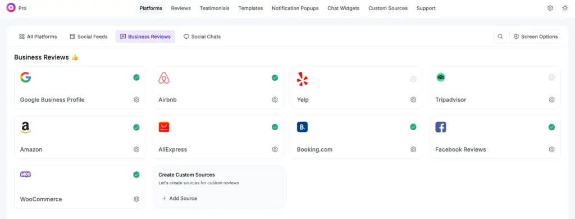Toggle WooCommerce enabled checkmark
Screen dimensions: 575x219
coord(136,175)
